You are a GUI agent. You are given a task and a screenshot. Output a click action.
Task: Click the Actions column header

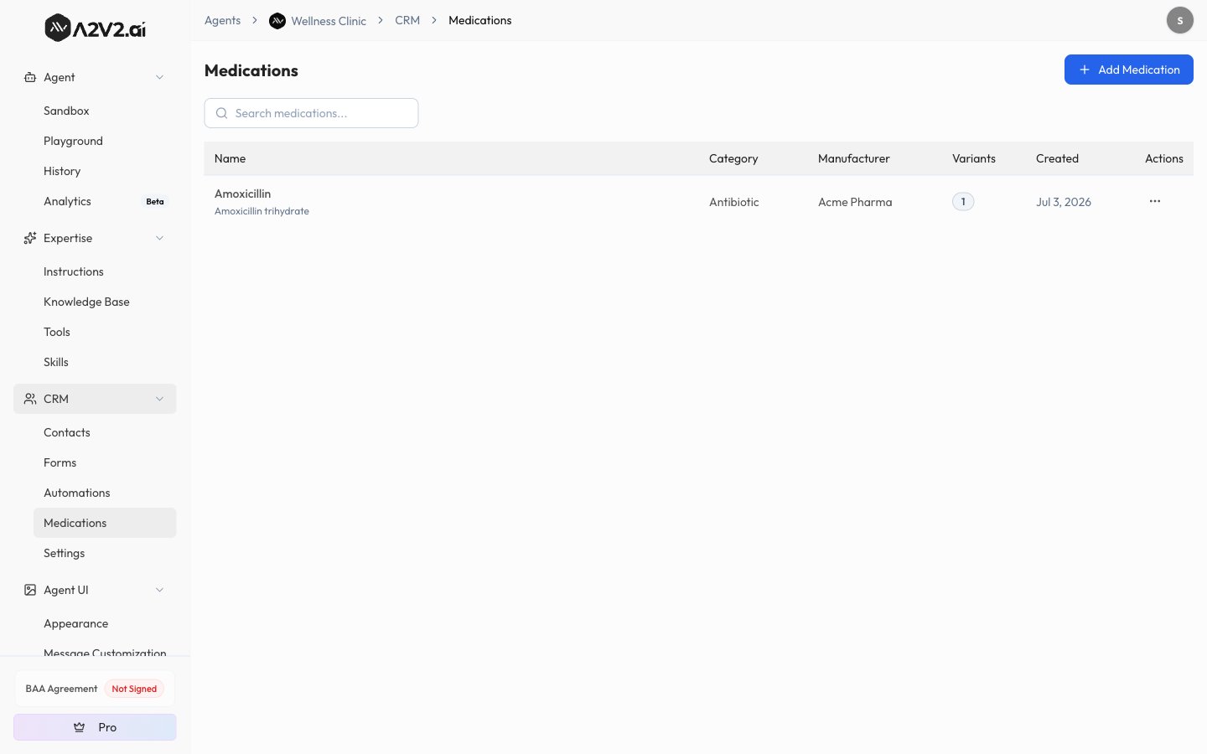(1164, 158)
